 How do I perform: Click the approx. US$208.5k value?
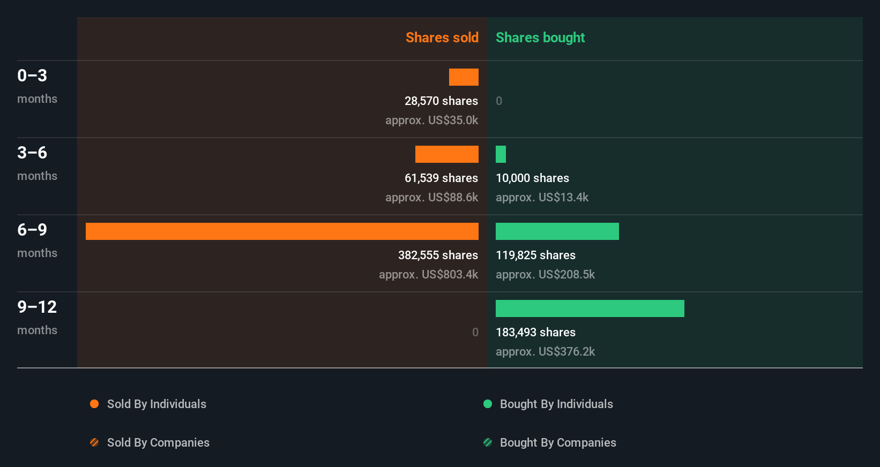coord(545,275)
